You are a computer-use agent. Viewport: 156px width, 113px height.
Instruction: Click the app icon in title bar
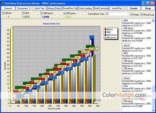coord(3,3)
